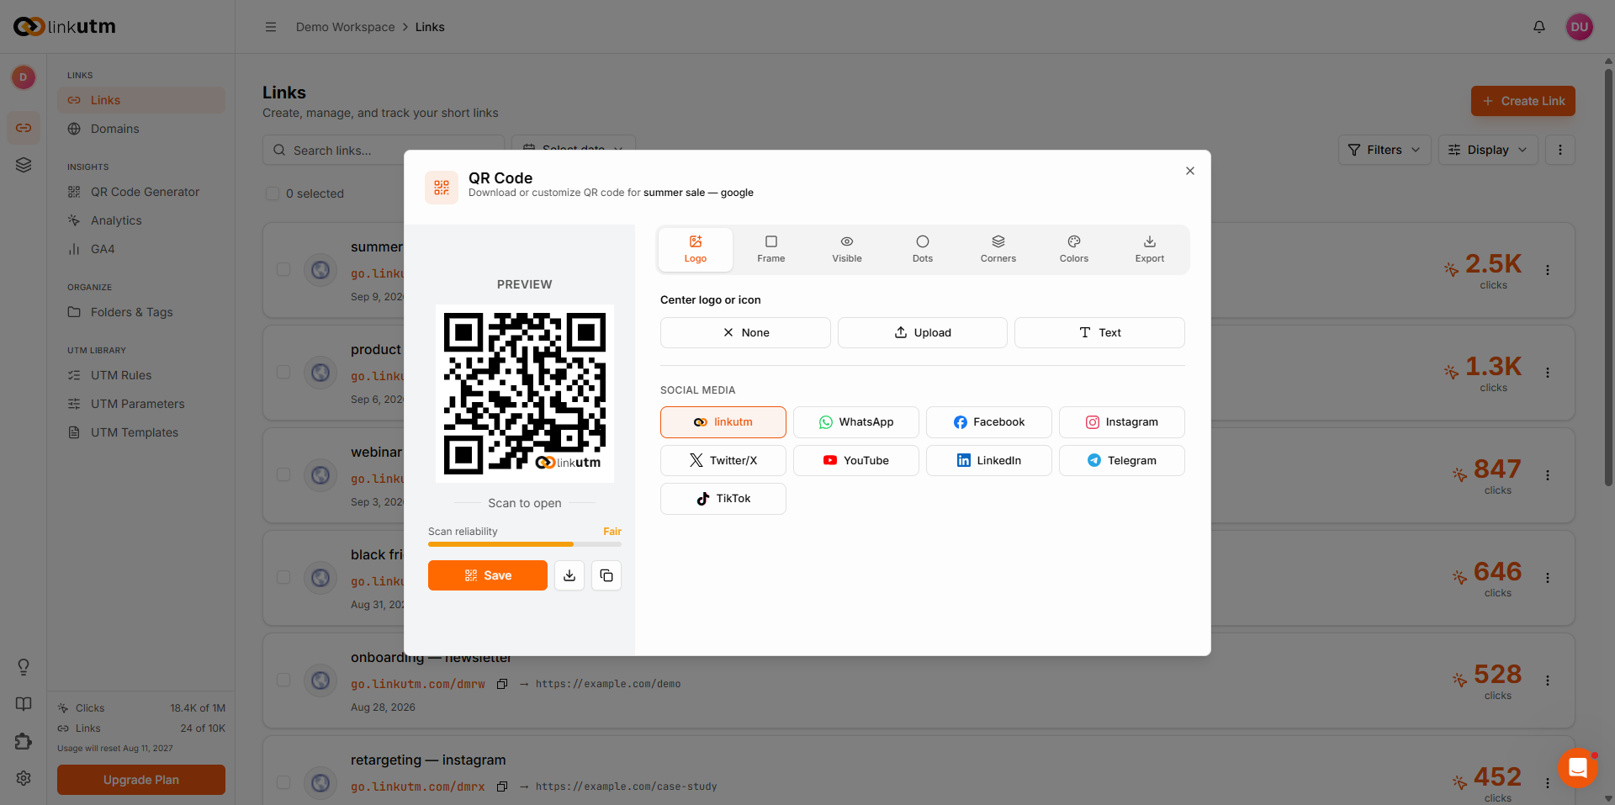This screenshot has width=1615, height=805.
Task: Pick the WhatsApp logo
Action: pyautogui.click(x=856, y=422)
